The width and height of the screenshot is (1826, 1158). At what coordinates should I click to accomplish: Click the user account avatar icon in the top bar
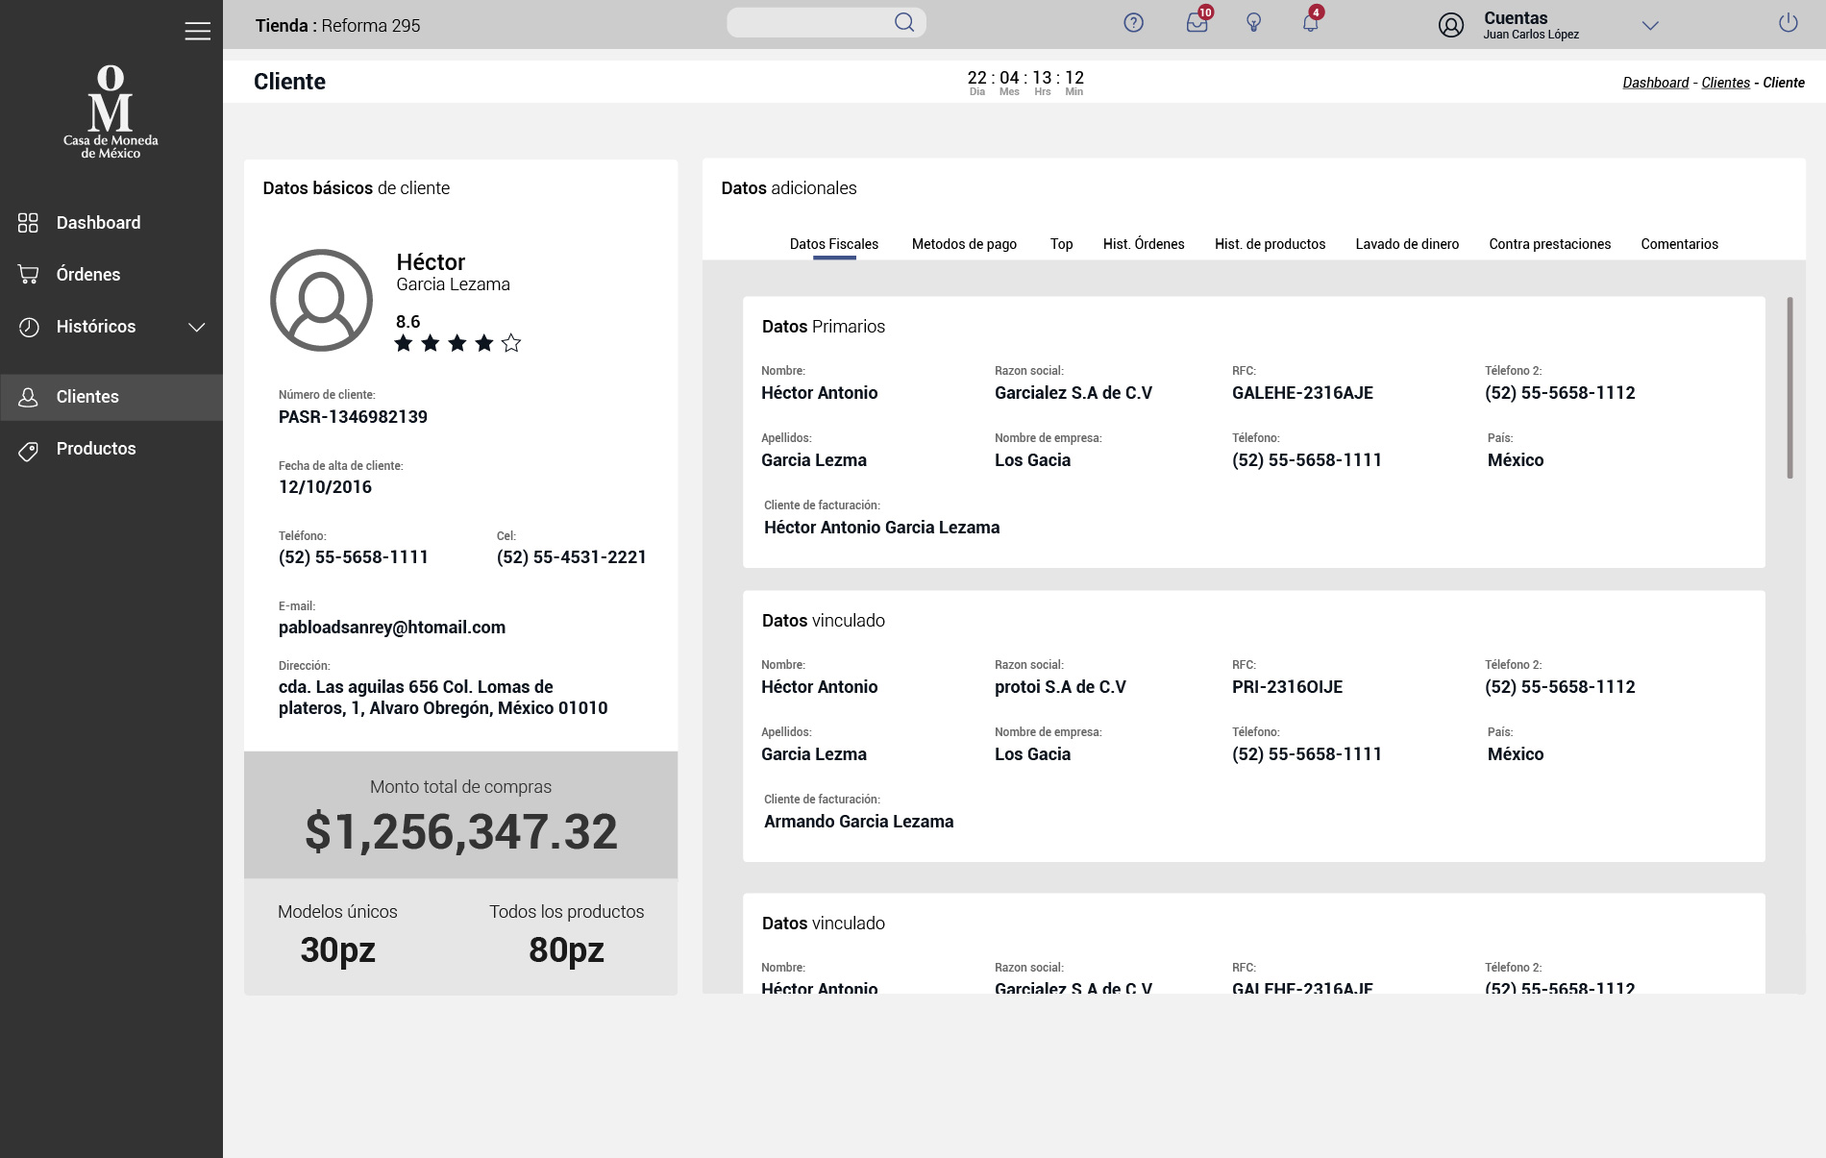click(1451, 25)
